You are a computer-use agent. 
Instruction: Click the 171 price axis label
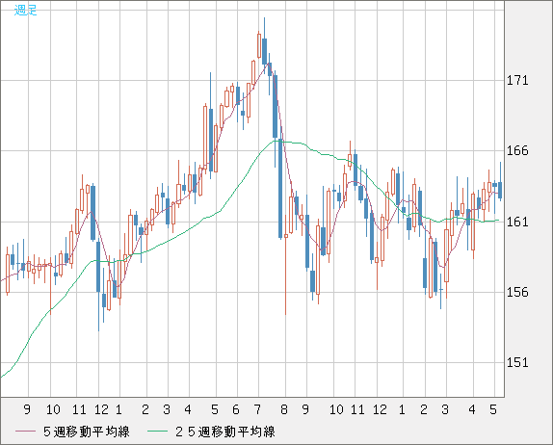coord(517,80)
